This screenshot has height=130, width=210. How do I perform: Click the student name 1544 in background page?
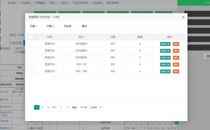point(20,35)
